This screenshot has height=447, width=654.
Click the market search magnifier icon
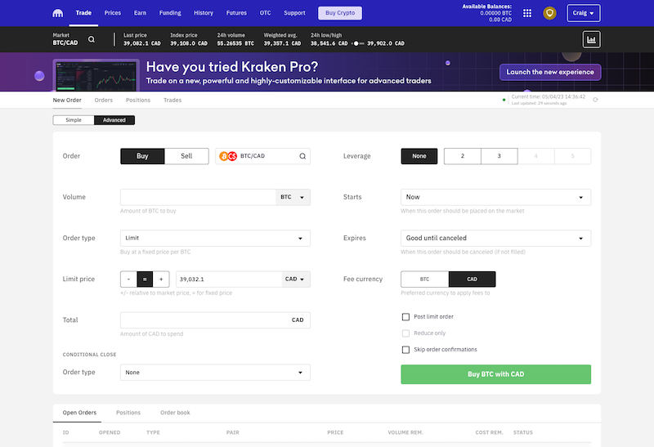click(x=91, y=39)
